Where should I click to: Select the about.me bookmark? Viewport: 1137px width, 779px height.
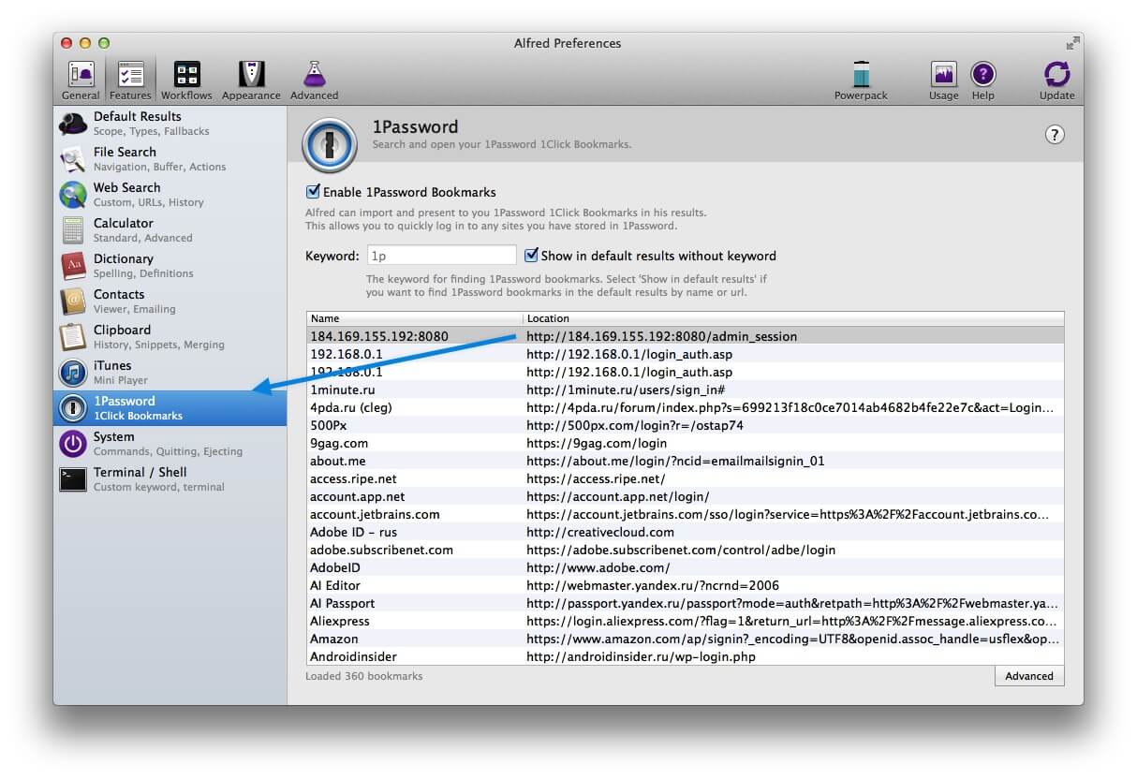(685, 461)
